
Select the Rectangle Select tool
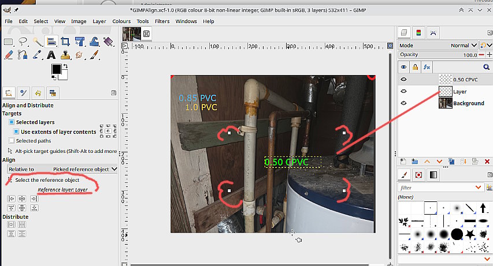click(x=9, y=42)
